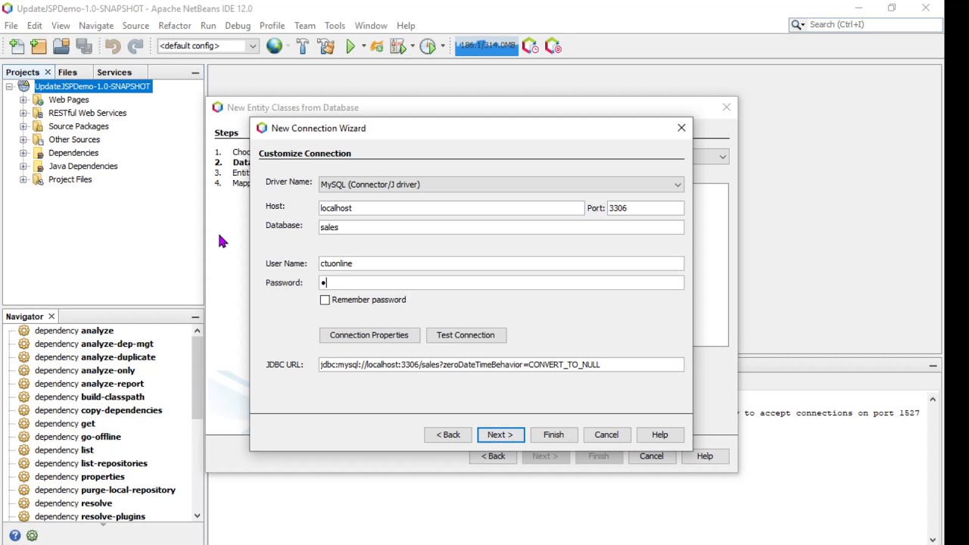Open the Profile Project dropdown arrow
The image size is (969, 545).
(x=442, y=46)
